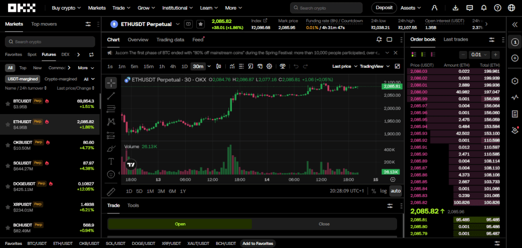Switch to the Top movers tab
Image resolution: width=522 pixels, height=248 pixels.
[44, 24]
